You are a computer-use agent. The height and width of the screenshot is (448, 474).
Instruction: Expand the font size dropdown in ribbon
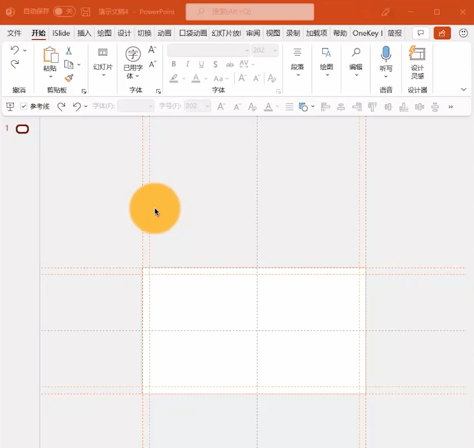[x=274, y=51]
